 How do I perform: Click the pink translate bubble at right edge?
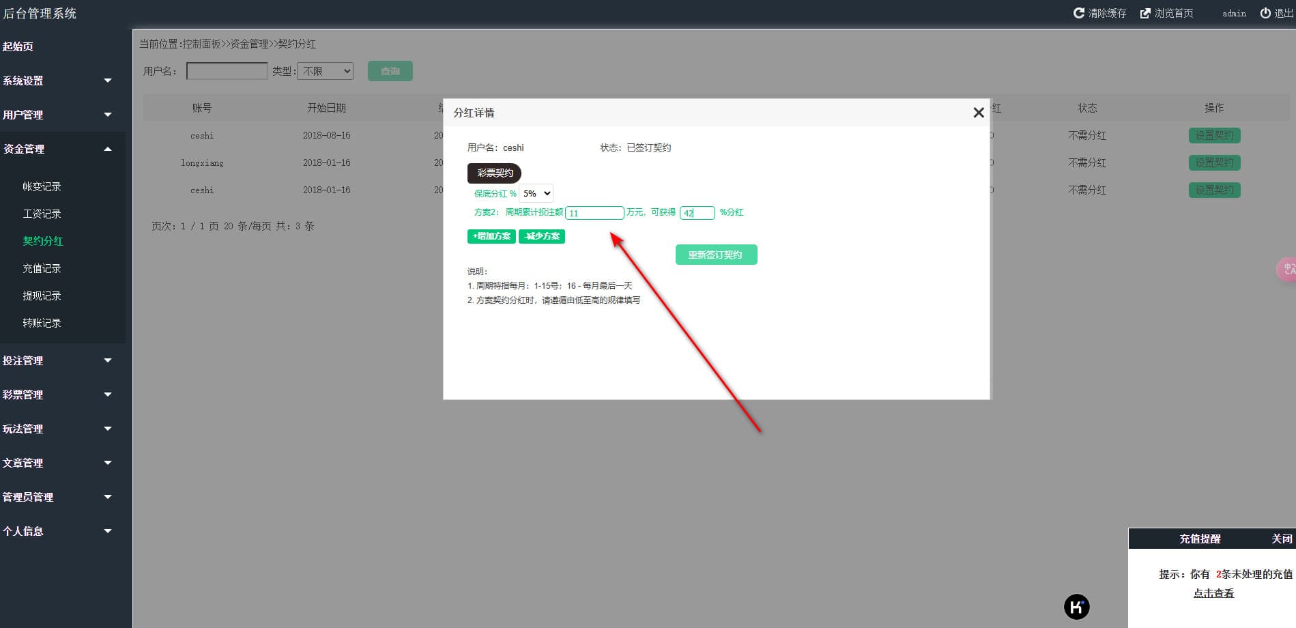pyautogui.click(x=1287, y=269)
